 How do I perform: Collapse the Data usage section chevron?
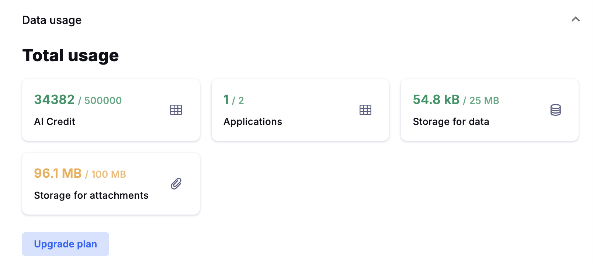(575, 20)
